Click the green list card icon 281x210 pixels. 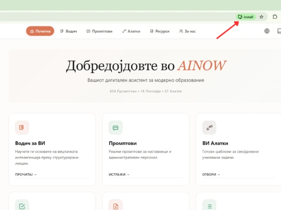(x=209, y=206)
